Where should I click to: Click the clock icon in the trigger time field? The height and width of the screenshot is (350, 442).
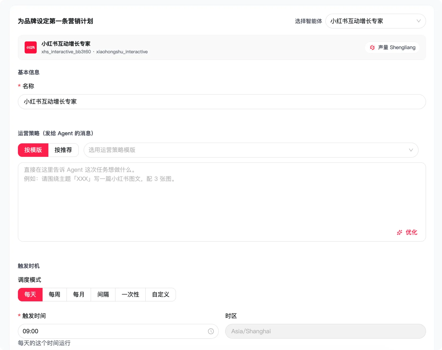pos(211,331)
